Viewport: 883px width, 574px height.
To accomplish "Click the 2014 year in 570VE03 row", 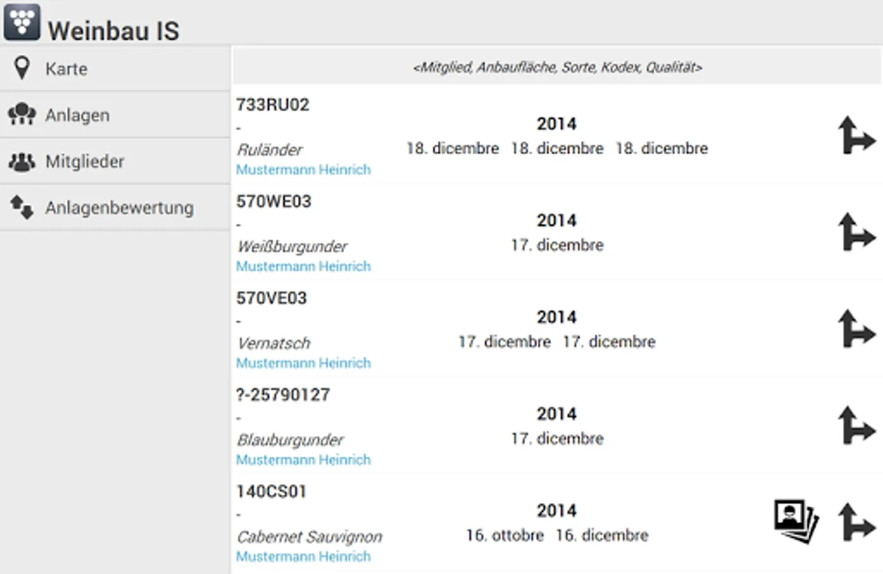I will click(556, 317).
